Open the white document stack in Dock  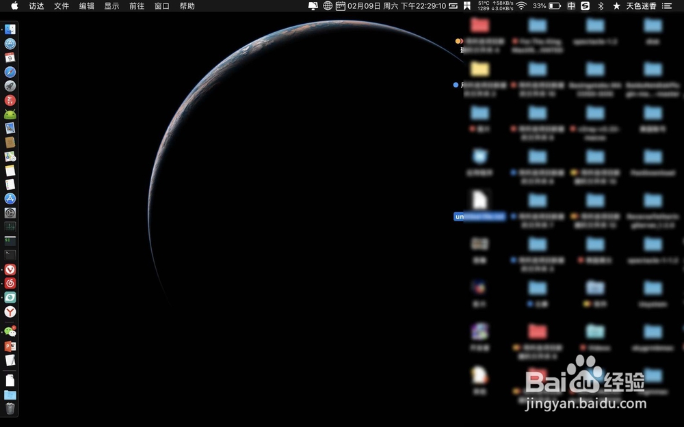[10, 381]
